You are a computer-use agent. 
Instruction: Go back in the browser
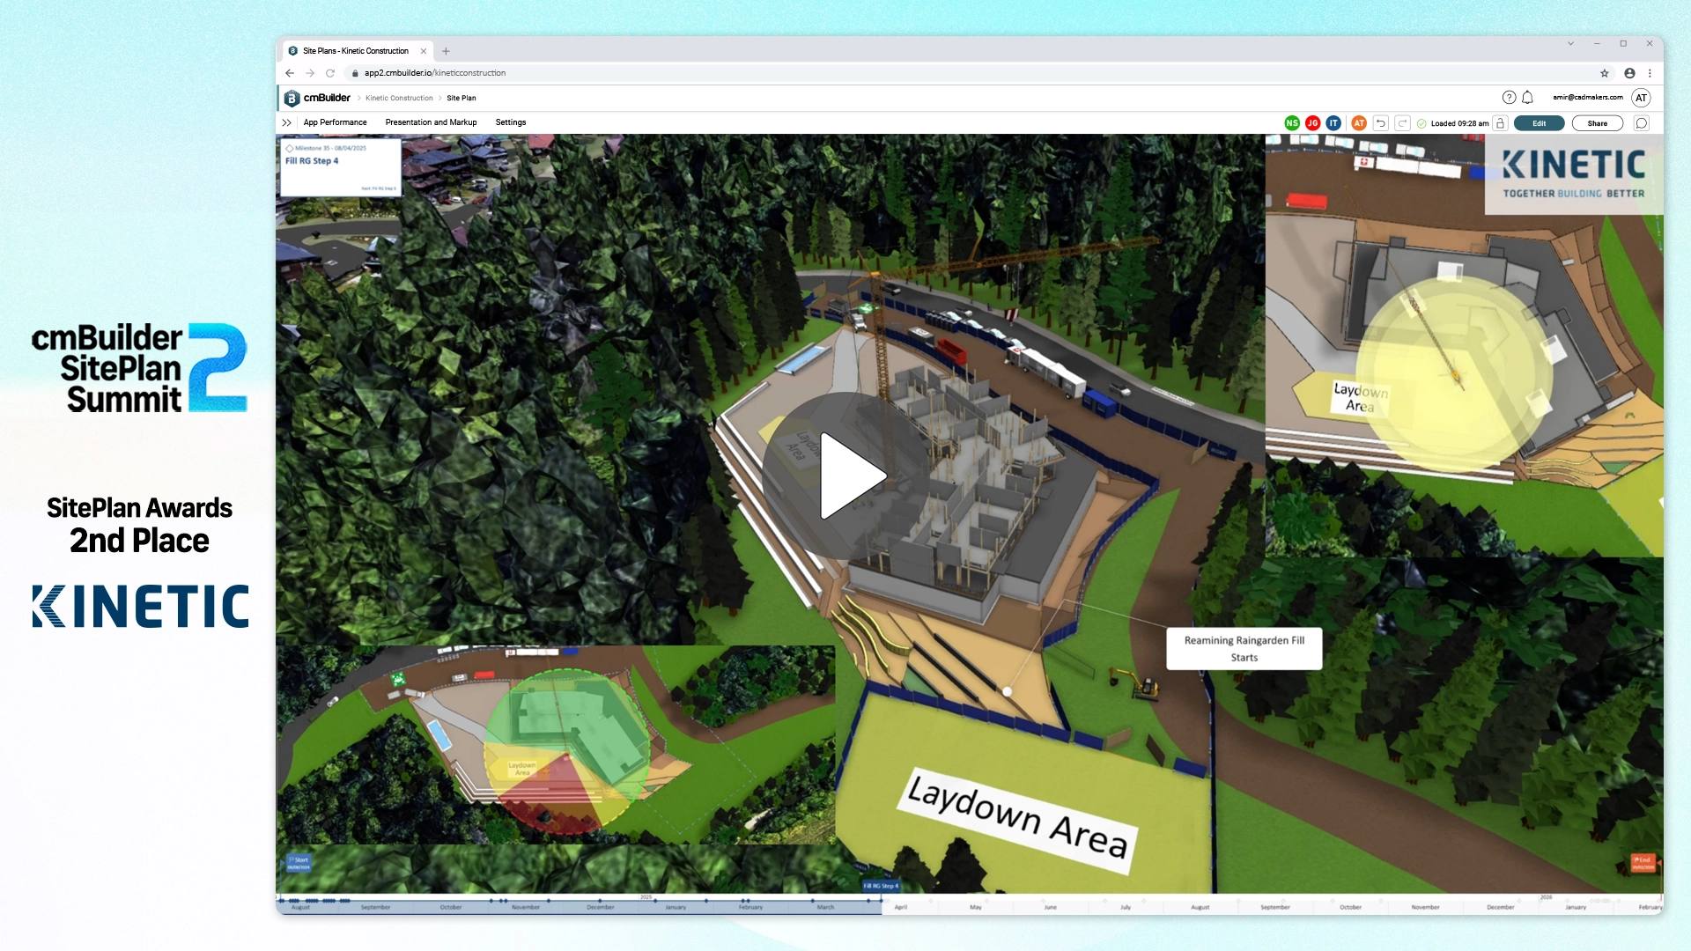(290, 73)
